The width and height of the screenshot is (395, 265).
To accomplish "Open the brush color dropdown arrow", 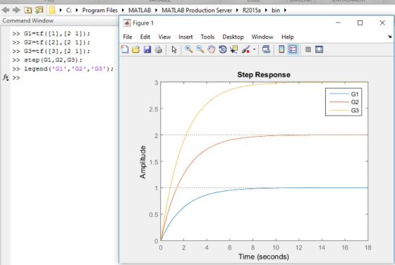I will point(254,49).
